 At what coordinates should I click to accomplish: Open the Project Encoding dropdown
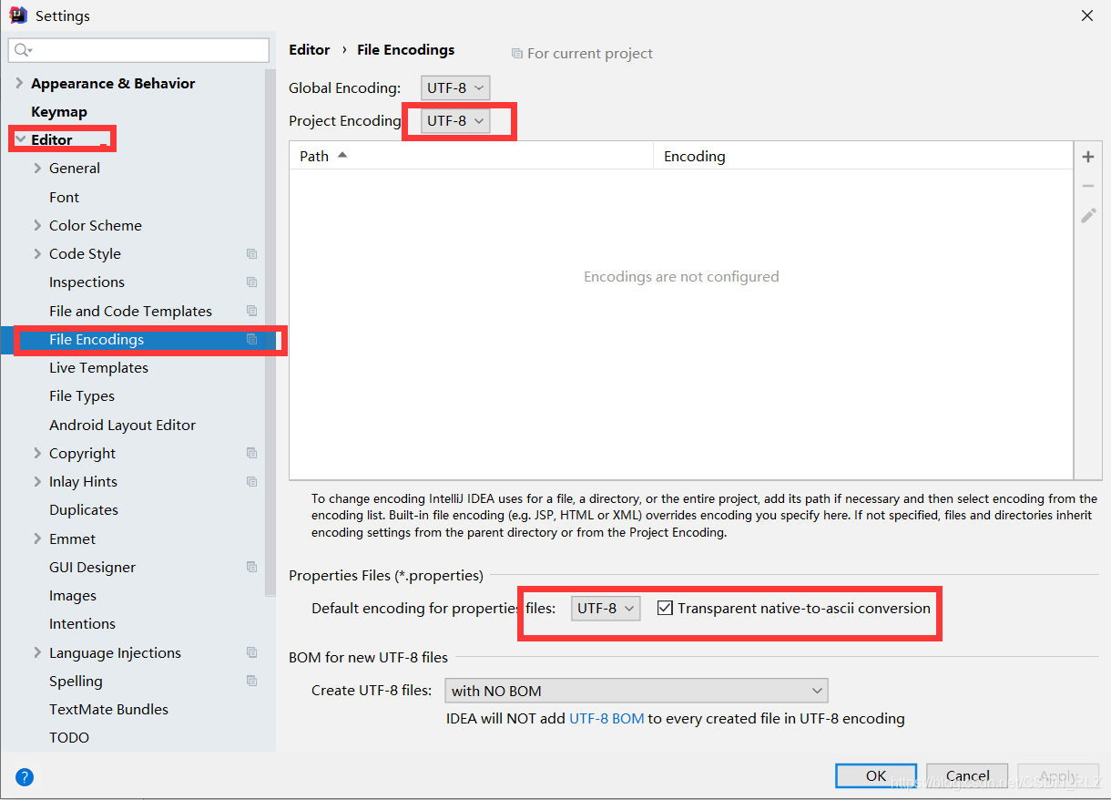(x=455, y=120)
